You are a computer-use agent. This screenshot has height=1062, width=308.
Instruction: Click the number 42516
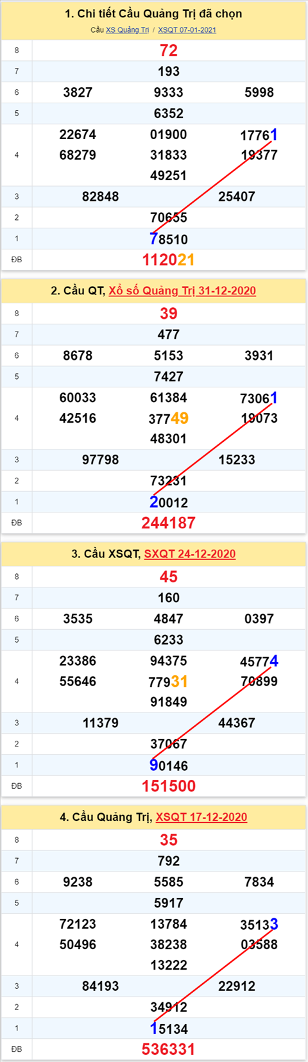(x=78, y=418)
